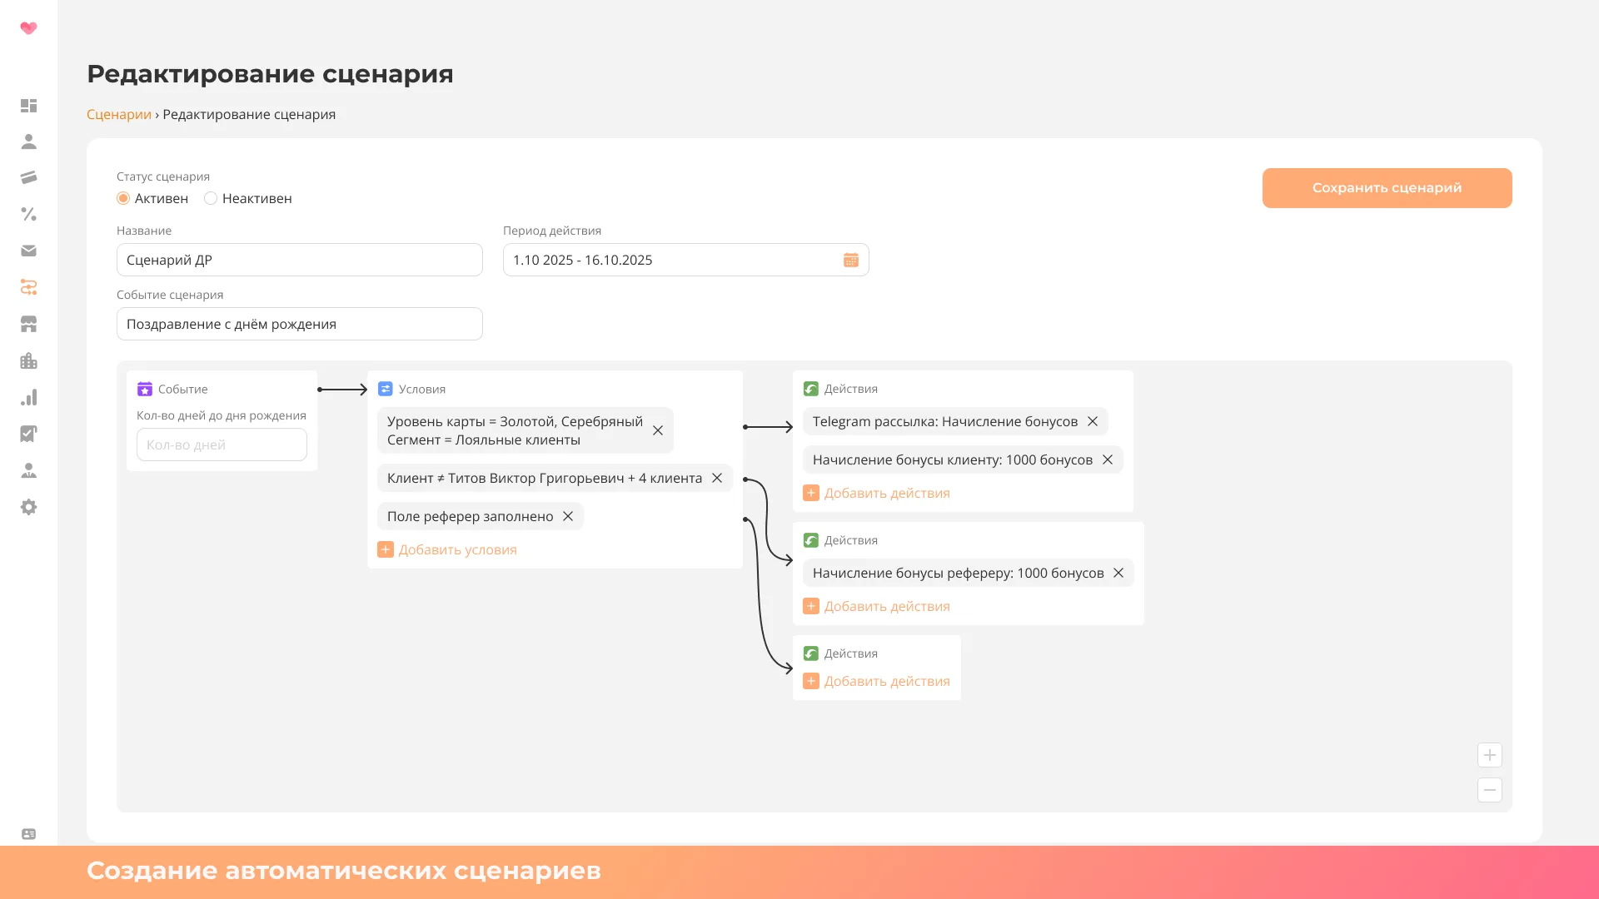
Task: Zoom out canvas with minus button
Action: point(1489,790)
